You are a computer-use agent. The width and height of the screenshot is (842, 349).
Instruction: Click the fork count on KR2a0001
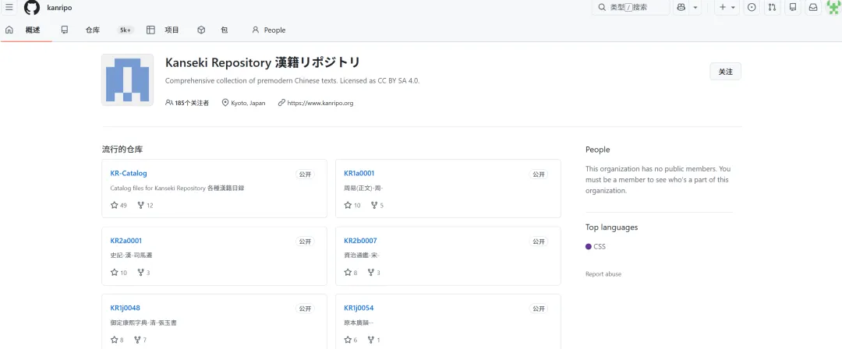click(144, 273)
